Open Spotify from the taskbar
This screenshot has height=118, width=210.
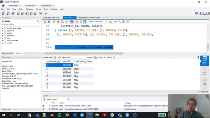click(59, 115)
